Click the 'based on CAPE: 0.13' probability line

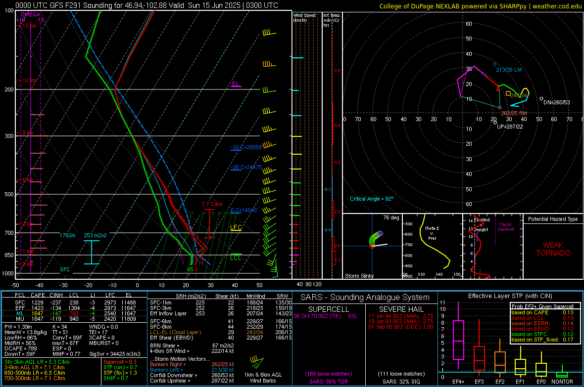coord(542,312)
